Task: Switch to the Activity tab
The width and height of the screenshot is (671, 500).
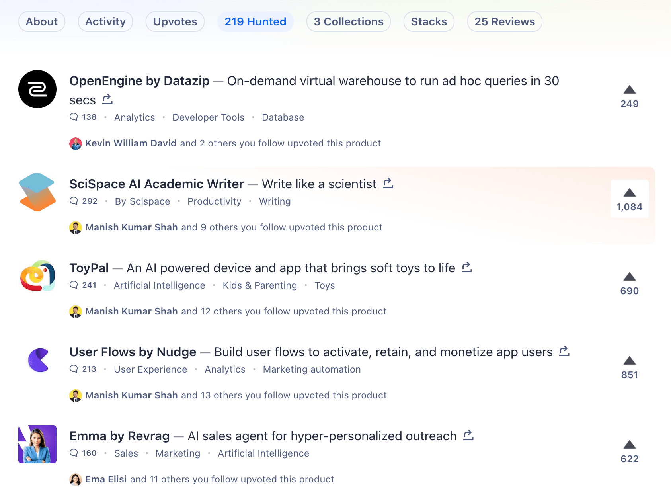Action: pyautogui.click(x=105, y=21)
